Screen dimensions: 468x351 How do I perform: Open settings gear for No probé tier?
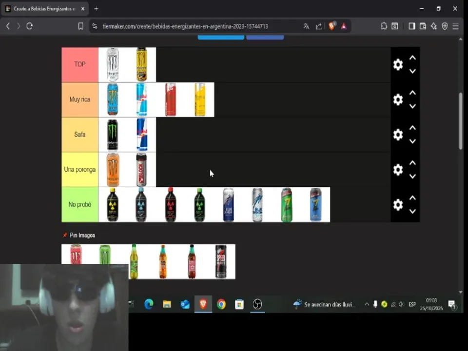[398, 205]
